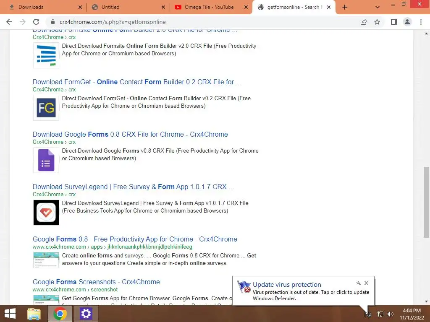430x322 pixels.
Task: Click Windows Defender flag warning icon
Action: coord(244,287)
